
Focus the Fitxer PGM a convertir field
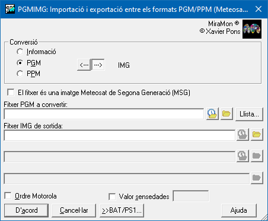[104, 114]
